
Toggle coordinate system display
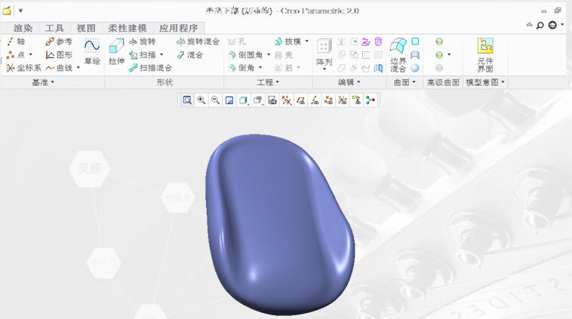point(343,100)
